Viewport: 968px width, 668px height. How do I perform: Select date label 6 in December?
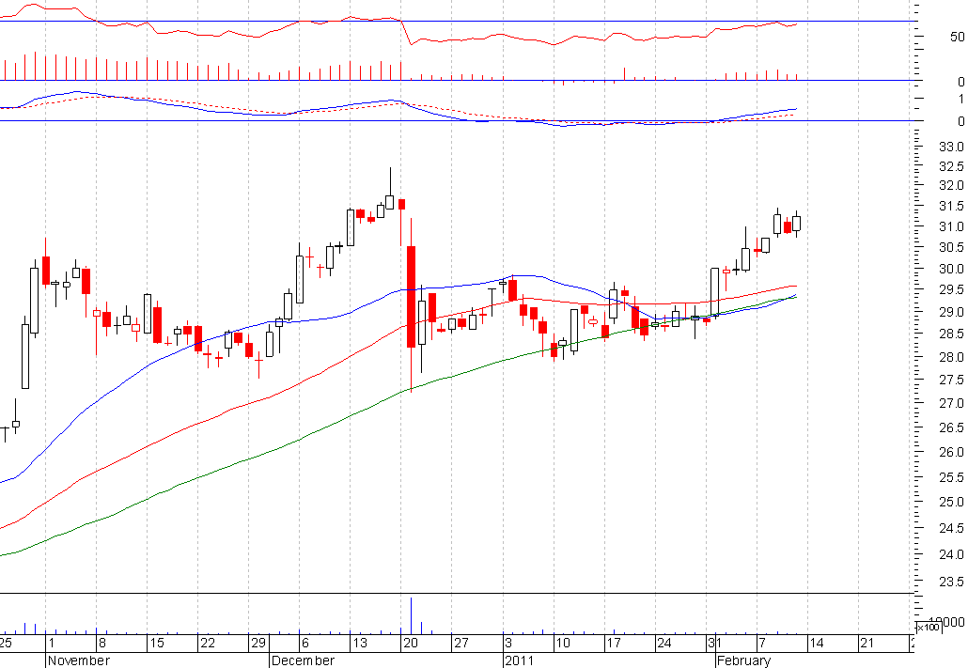tap(305, 643)
